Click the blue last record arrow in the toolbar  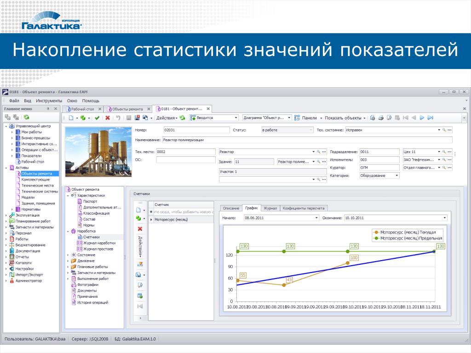(x=431, y=118)
